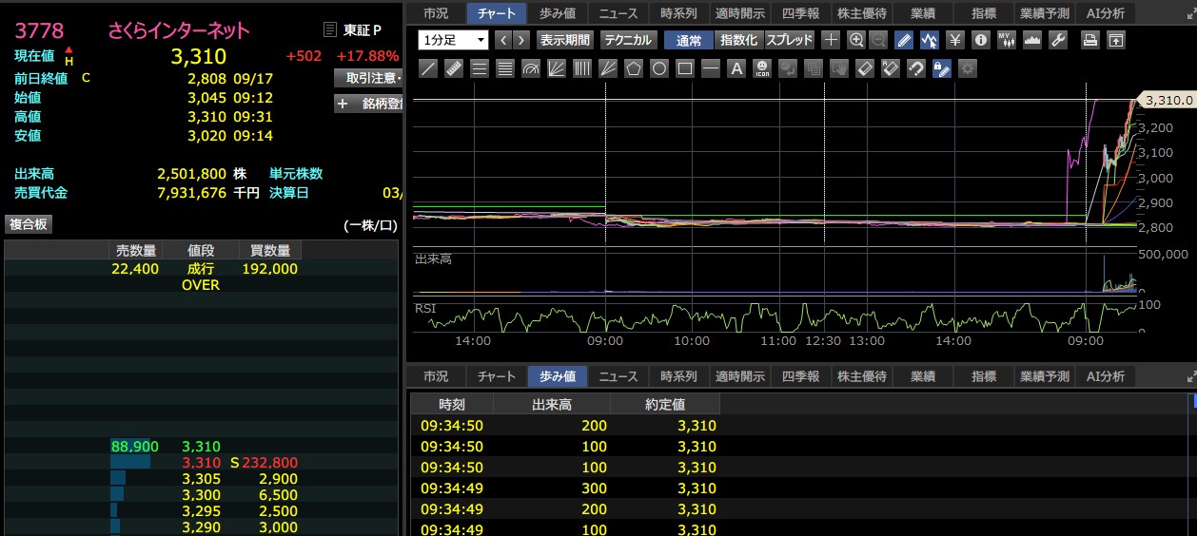Select the pentagon shape tool
This screenshot has height=536, width=1197.
click(634, 68)
